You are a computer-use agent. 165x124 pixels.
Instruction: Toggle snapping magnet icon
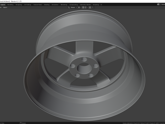click(x=83, y=8)
